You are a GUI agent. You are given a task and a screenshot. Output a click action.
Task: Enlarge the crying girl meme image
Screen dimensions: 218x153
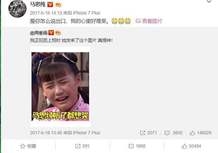pyautogui.click(x=60, y=87)
